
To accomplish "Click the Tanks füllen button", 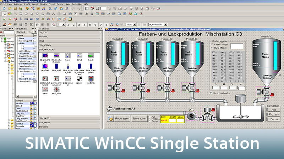I will point(139,119).
